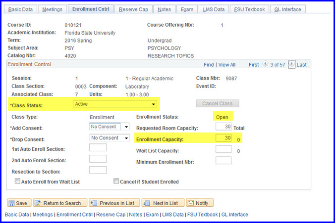Select the Open enrollment status text
The image size is (335, 223).
pyautogui.click(x=222, y=117)
